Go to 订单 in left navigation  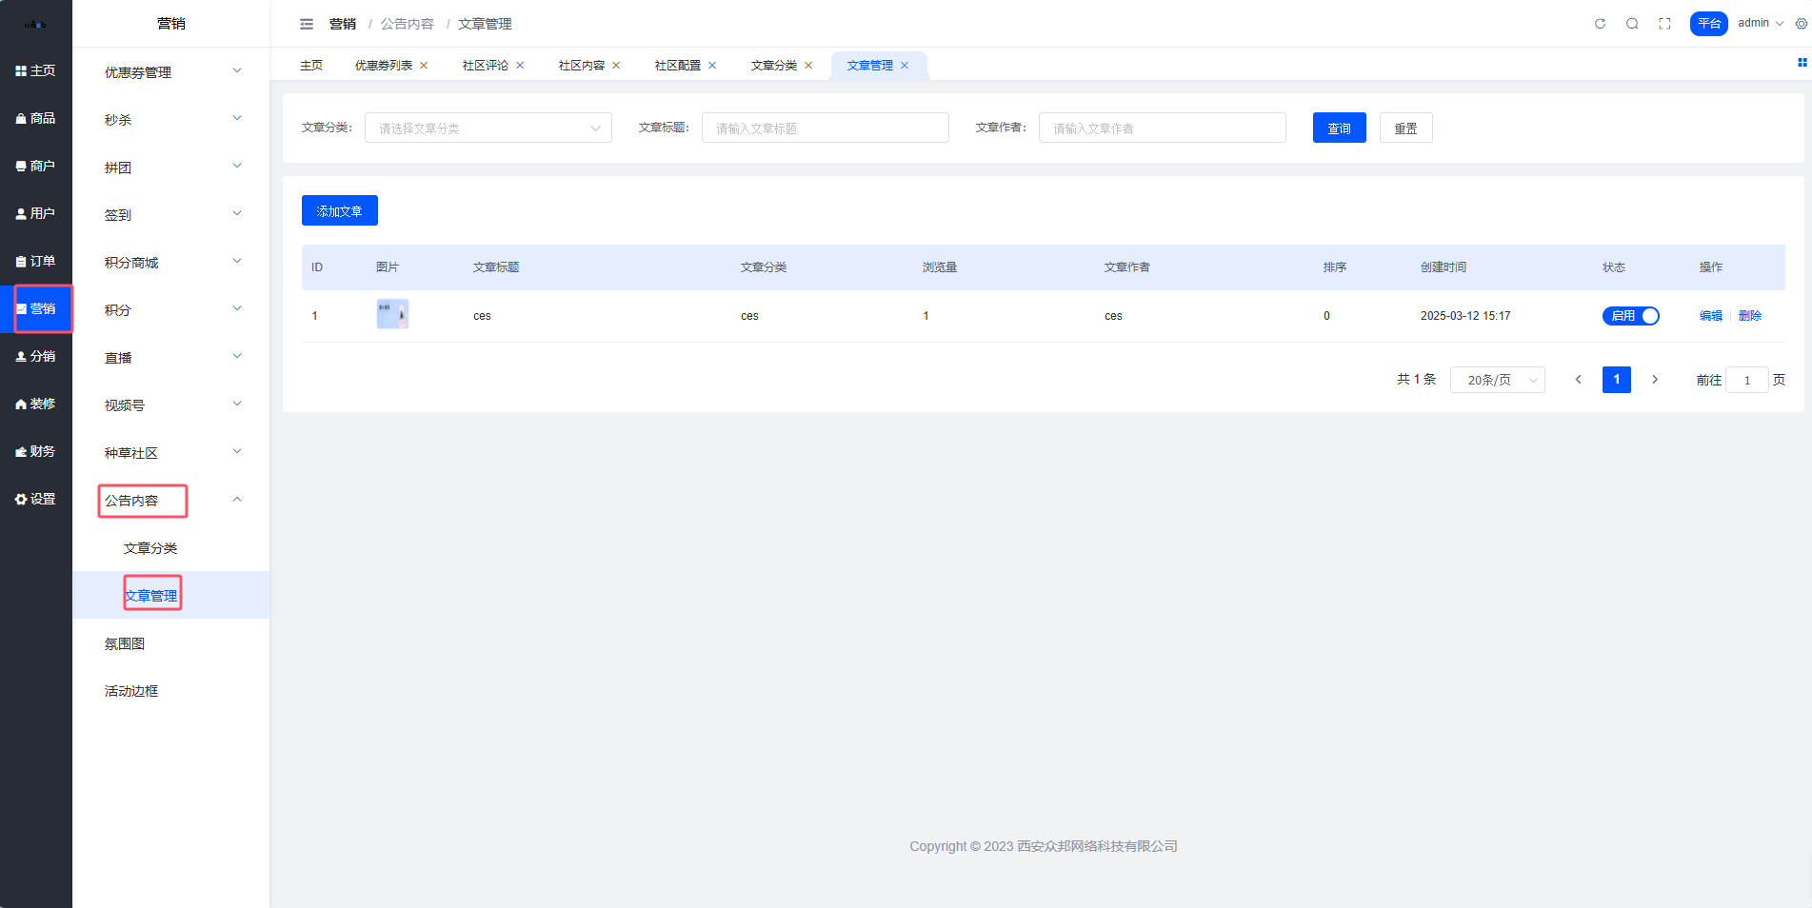click(35, 261)
